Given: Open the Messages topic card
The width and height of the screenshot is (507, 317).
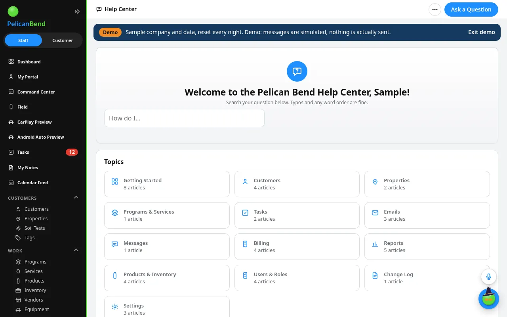Looking at the screenshot, I should [x=167, y=246].
